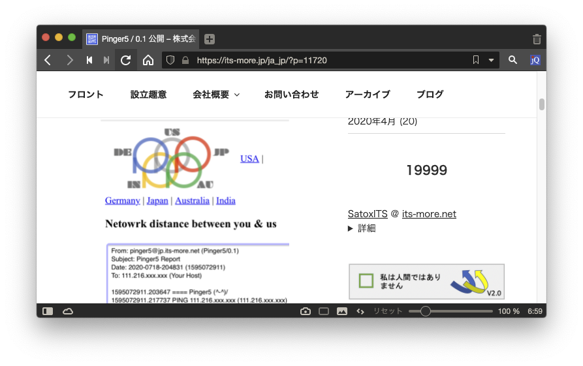Click the page zoom slider handle
Viewport: 583px width, 366px height.
click(x=425, y=311)
